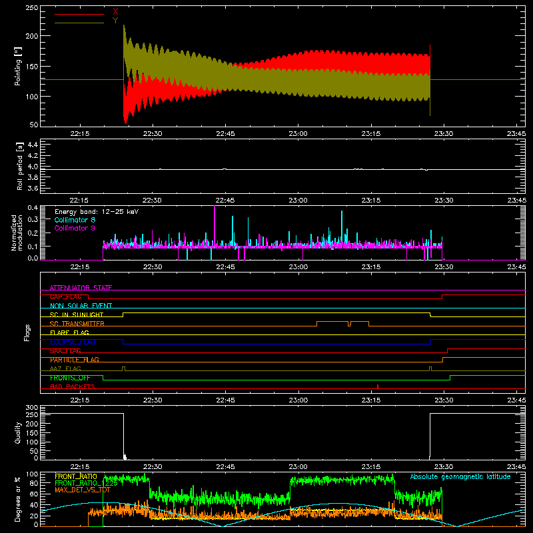Viewport: 533px width, 533px height.
Task: Click the 22:45 time label under Roll period plot
Action: 225,201
